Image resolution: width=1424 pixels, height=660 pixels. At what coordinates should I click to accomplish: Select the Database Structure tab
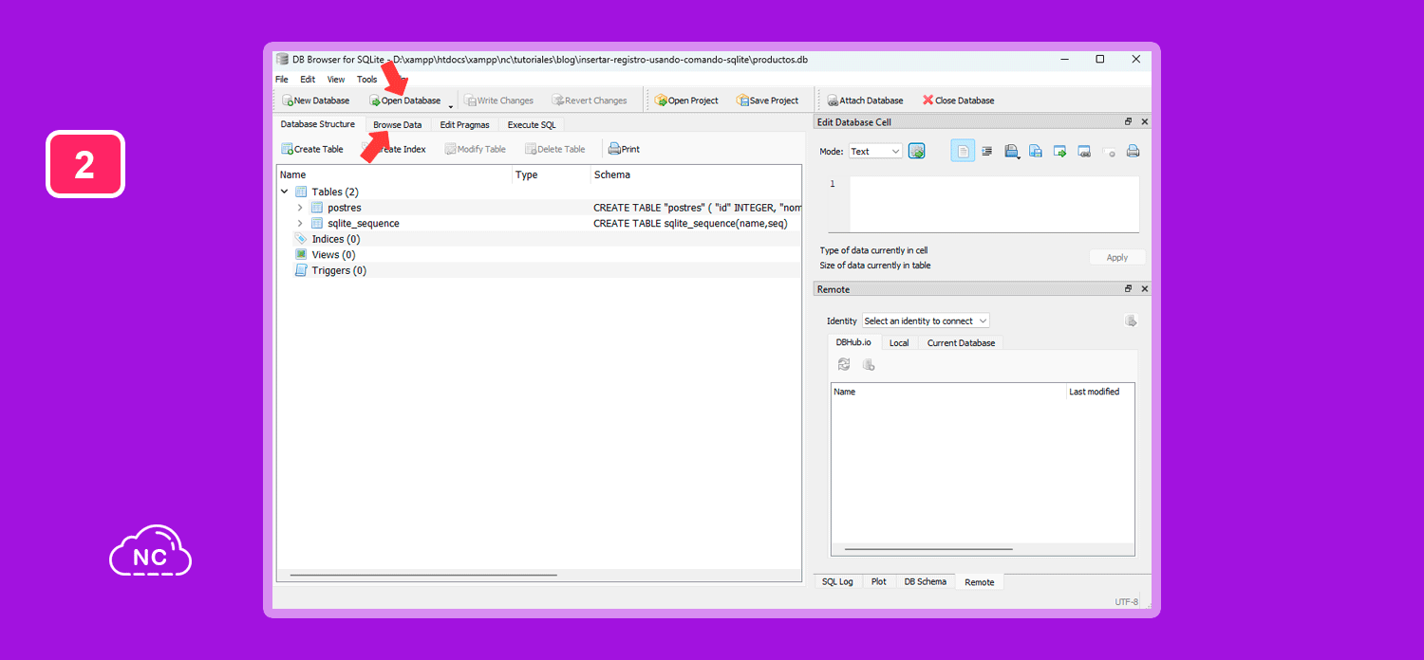pos(318,124)
